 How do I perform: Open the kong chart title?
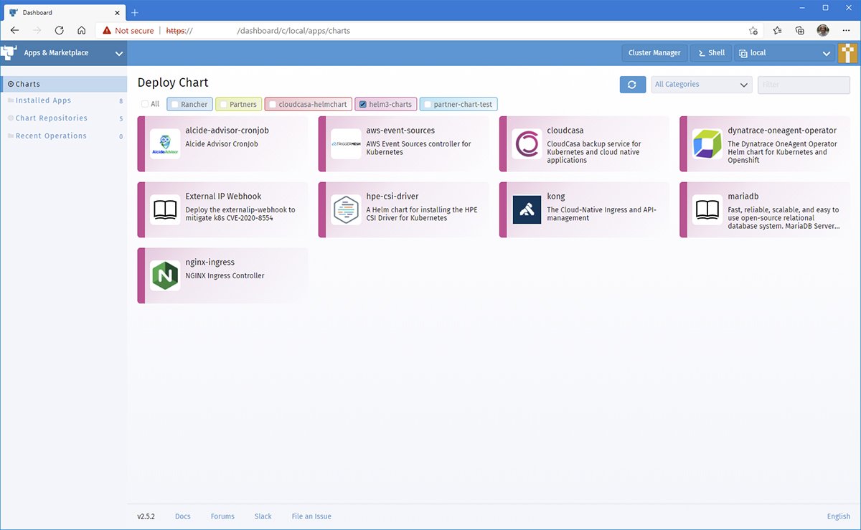tap(556, 197)
